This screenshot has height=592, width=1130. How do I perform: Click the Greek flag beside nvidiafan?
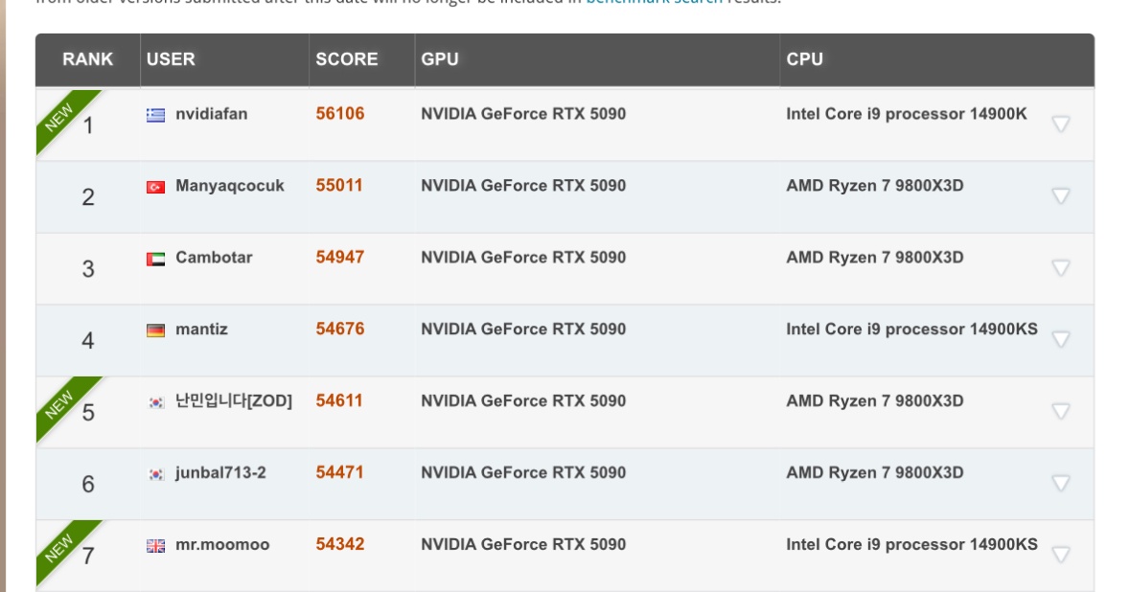pyautogui.click(x=155, y=115)
